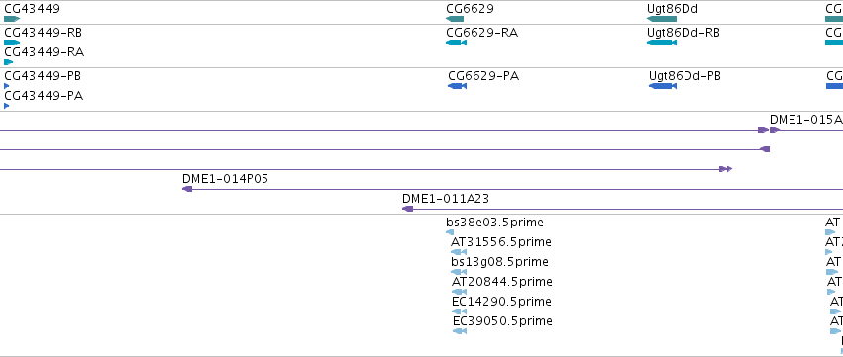The height and width of the screenshot is (357, 843).
Task: Select the DME1-014P05 clone label
Action: coord(225,179)
